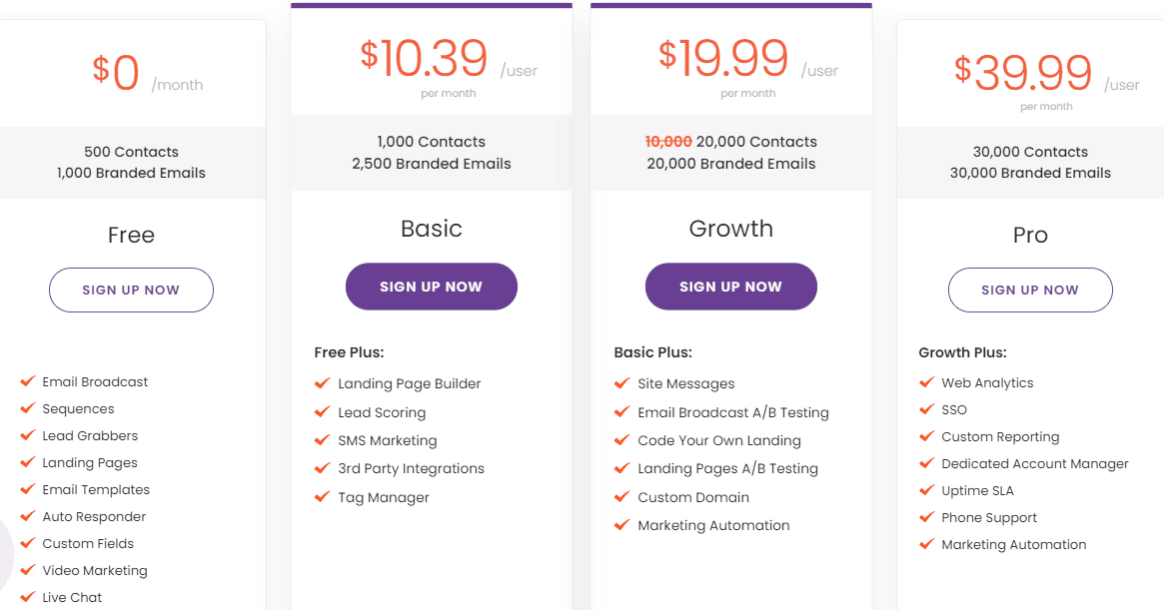Click the checkmark next to Uptime SLA

pyautogui.click(x=926, y=490)
